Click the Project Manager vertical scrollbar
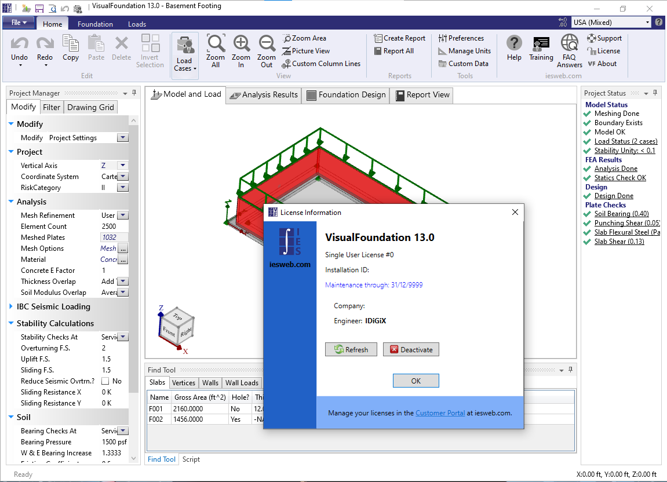This screenshot has height=482, width=667. [133, 289]
